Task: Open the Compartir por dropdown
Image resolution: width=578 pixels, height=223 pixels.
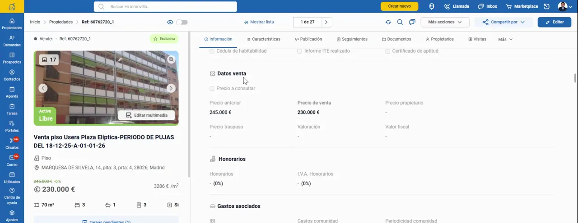Action: [x=503, y=22]
